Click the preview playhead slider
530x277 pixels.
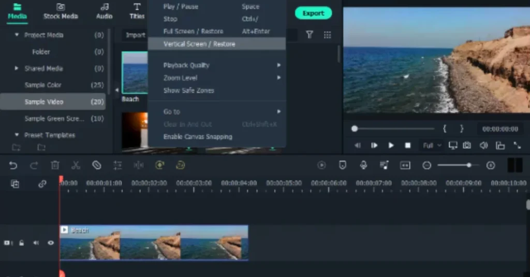point(354,129)
